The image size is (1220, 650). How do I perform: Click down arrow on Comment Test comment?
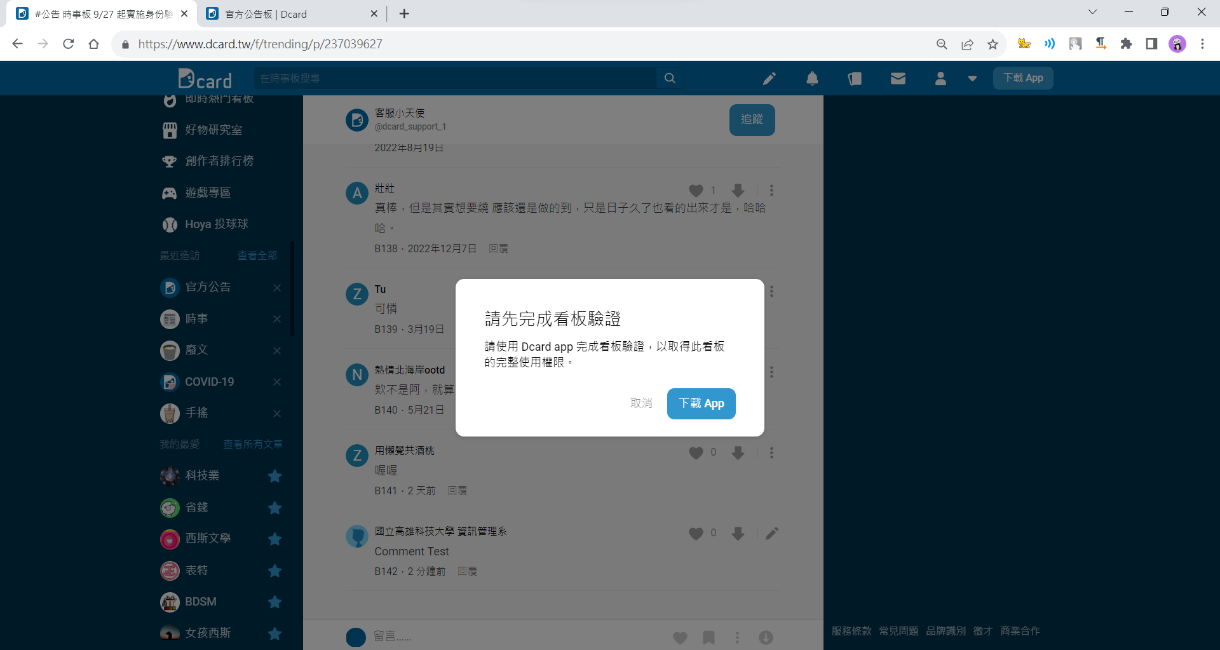point(738,533)
